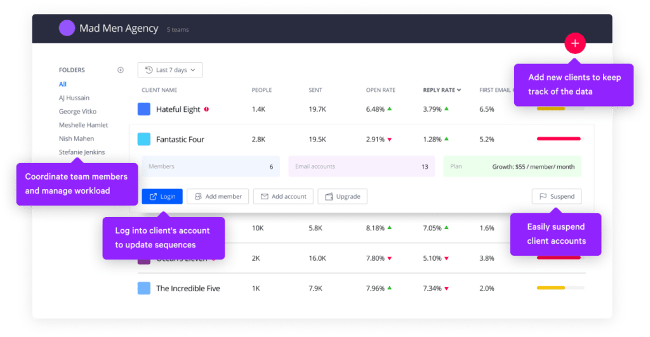Click the Upgrade plan button
This screenshot has width=650, height=337.
click(342, 197)
